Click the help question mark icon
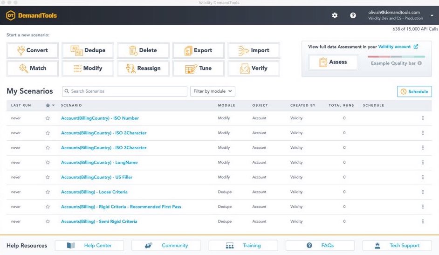 (353, 15)
